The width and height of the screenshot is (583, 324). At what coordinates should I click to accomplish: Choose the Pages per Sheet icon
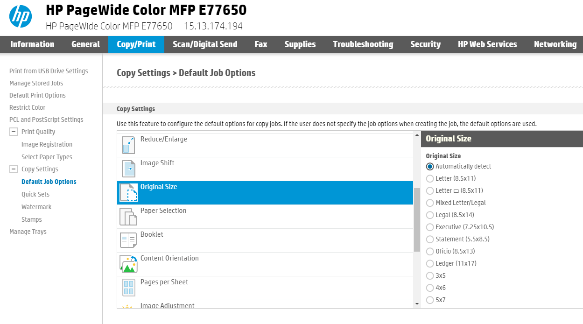pos(128,288)
